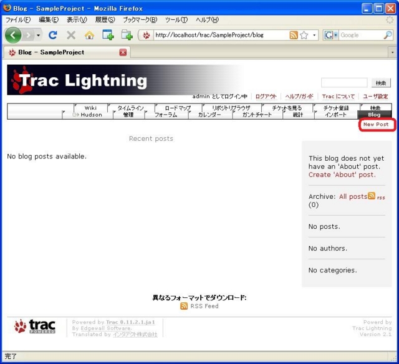Open the tab list dropdown arrow
The height and width of the screenshot is (364, 399).
(392, 52)
